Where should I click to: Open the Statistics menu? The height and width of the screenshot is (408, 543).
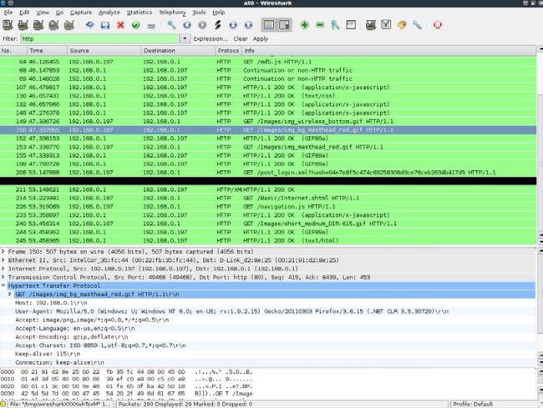pos(140,13)
